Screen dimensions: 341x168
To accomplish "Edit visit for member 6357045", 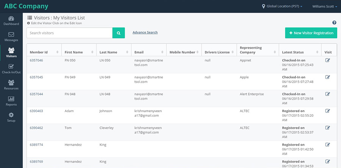I will 327,77.
